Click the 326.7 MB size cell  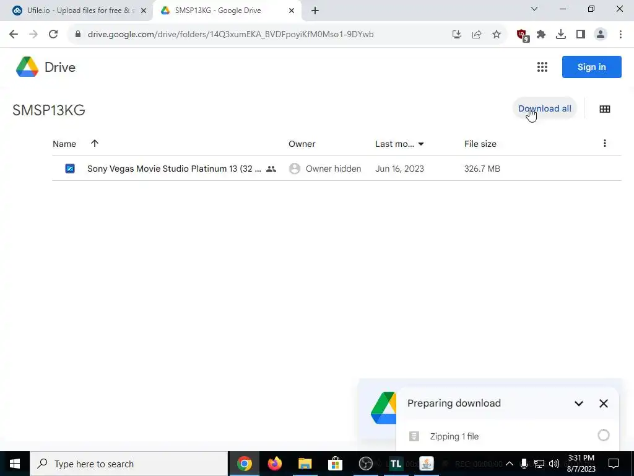point(482,169)
